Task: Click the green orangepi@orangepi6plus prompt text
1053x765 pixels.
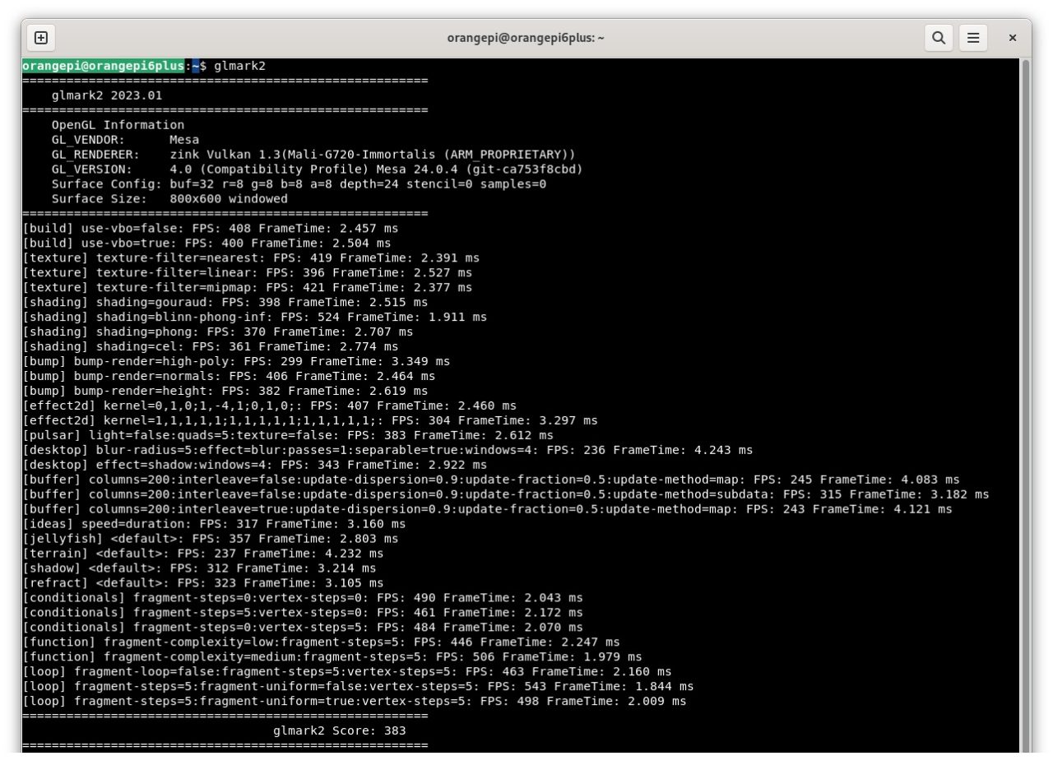Action: click(104, 66)
